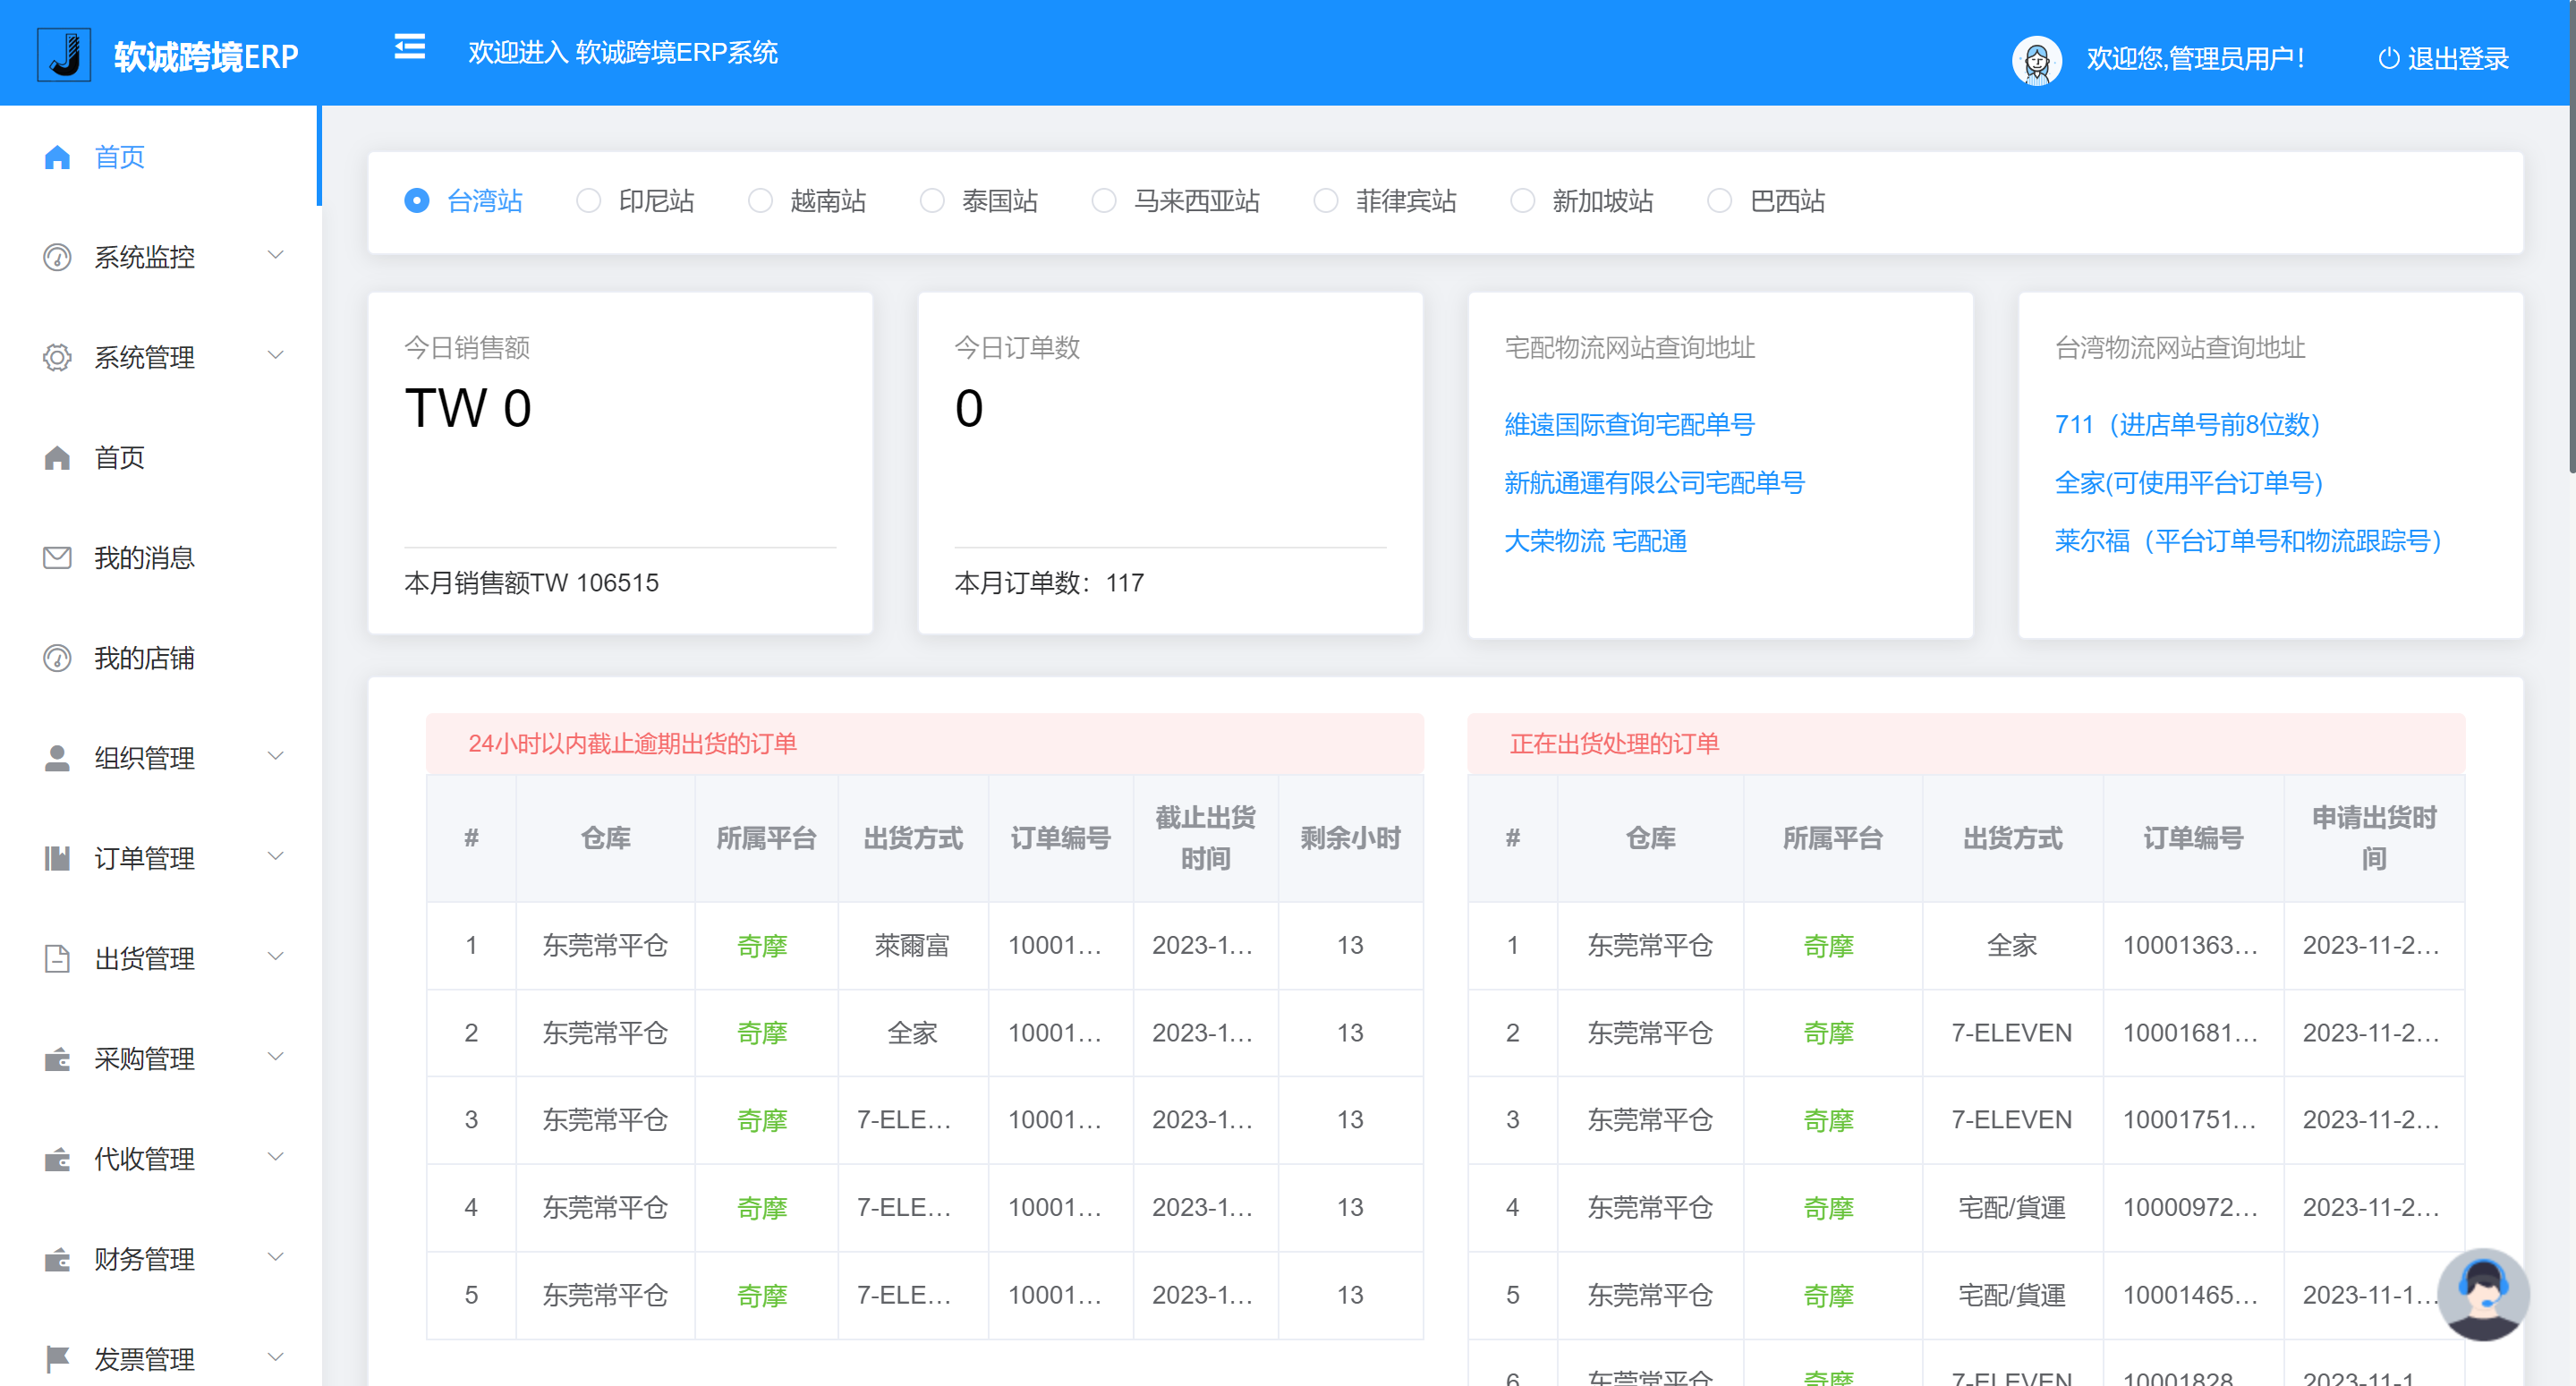Click the document icon for 出货管理
This screenshot has width=2576, height=1386.
[57, 958]
